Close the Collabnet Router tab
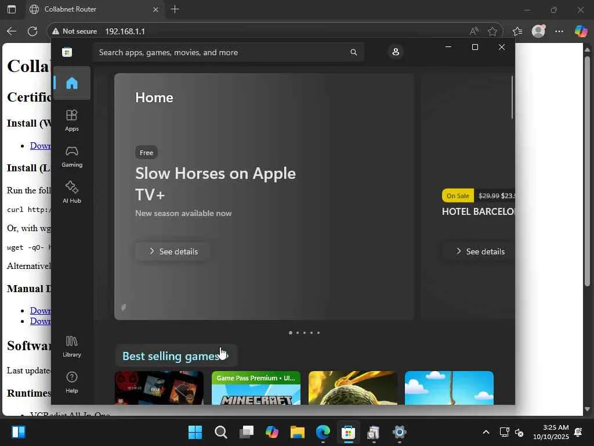 click(155, 9)
